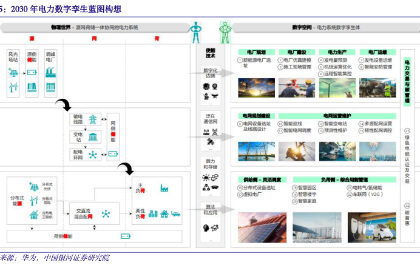Click the drone icon under 数字化边端
Viewport: 420px width, 268px height.
click(215, 96)
